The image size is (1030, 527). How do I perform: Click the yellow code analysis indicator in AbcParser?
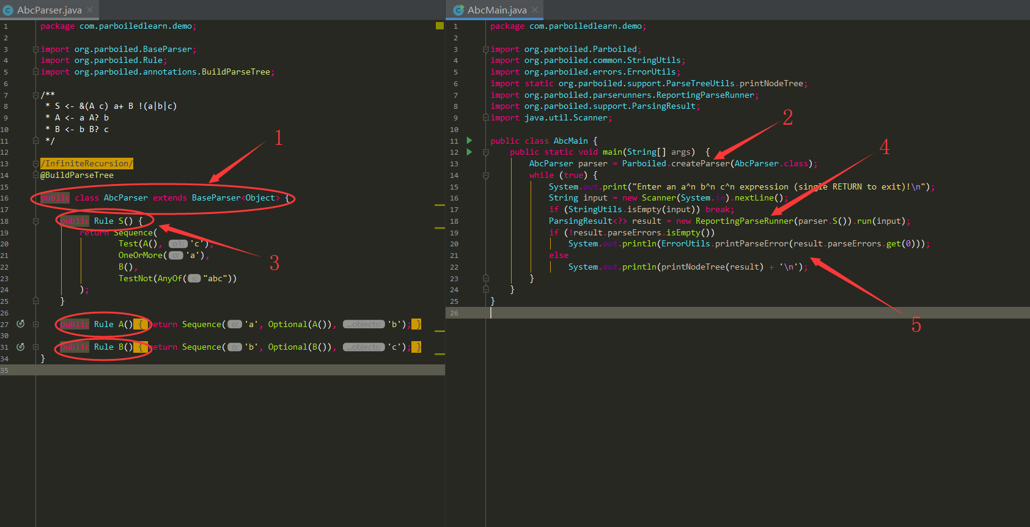(x=440, y=26)
